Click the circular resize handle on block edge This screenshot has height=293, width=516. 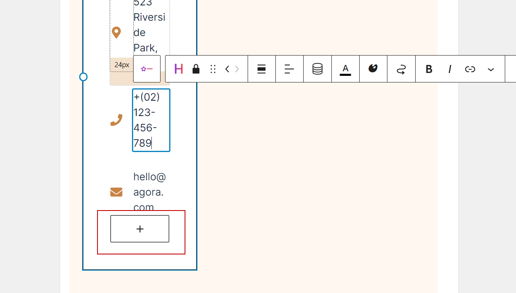click(83, 77)
